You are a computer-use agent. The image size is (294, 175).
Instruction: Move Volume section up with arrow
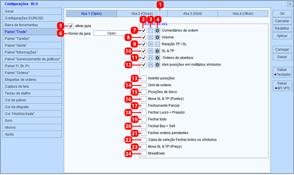click(151, 37)
